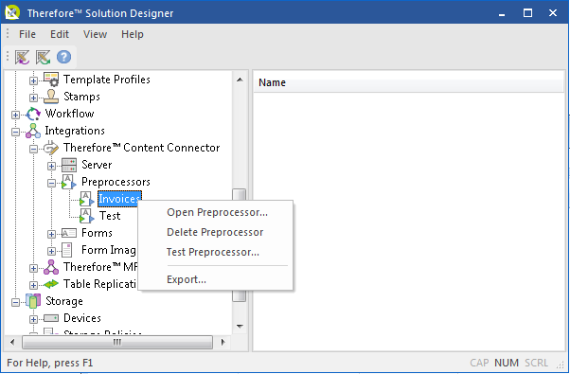Click tree horizontal scrollbar left arrow
Viewport: 570px width, 374px height.
12,342
